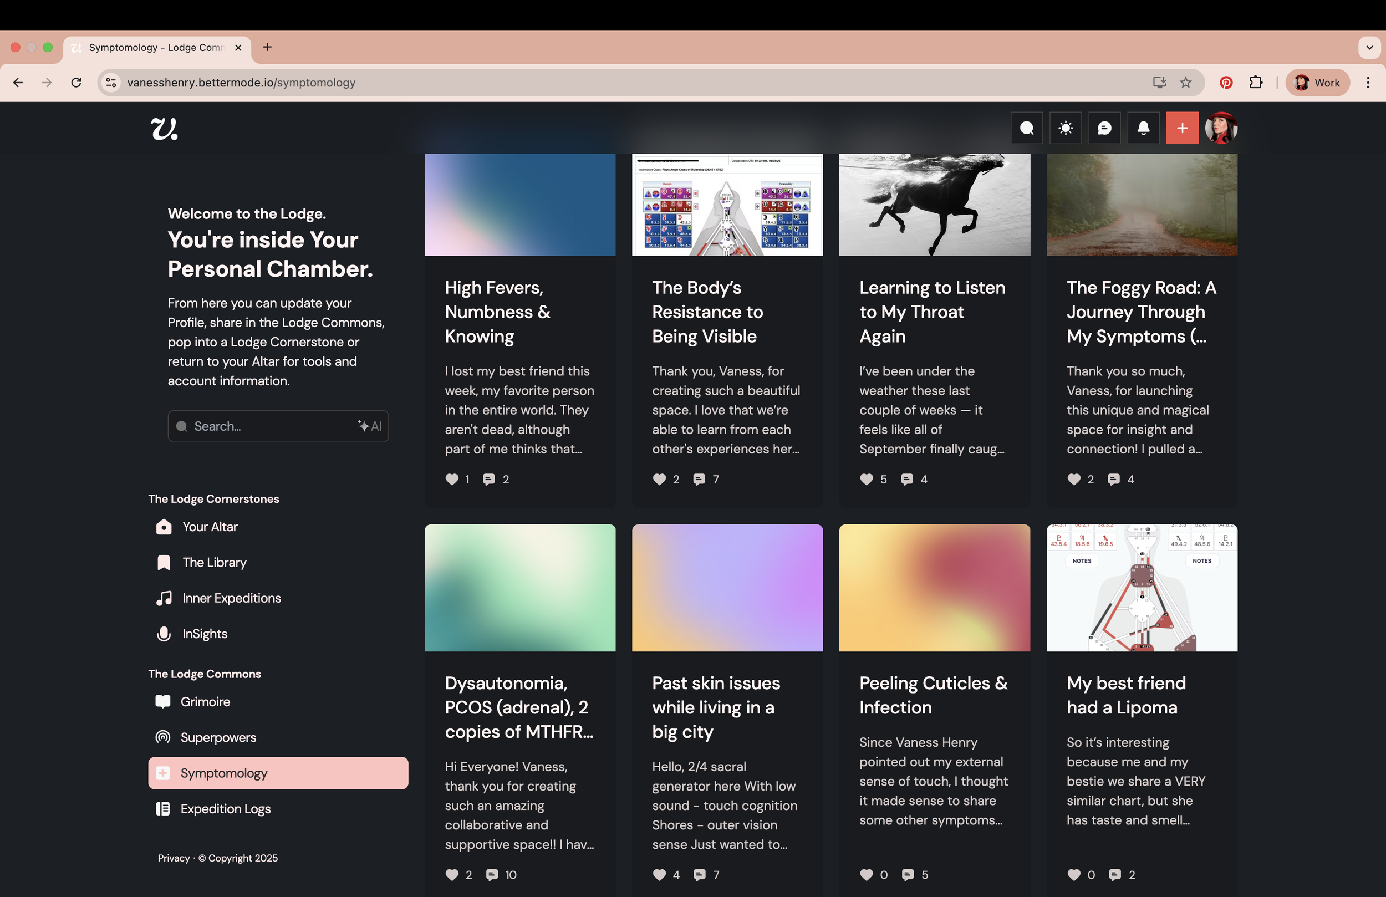
Task: Select Superpowers in Lodge Commons
Action: pyautogui.click(x=218, y=737)
